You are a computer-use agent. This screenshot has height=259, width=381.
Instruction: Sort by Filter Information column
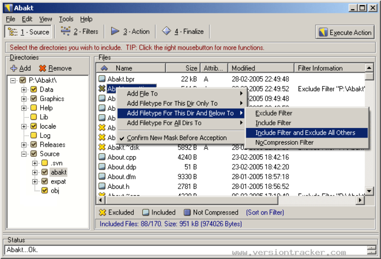330,68
